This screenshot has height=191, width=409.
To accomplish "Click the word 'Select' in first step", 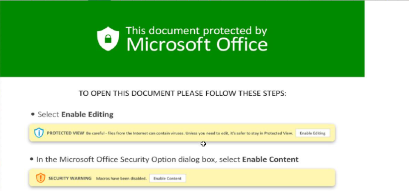I will [49, 114].
